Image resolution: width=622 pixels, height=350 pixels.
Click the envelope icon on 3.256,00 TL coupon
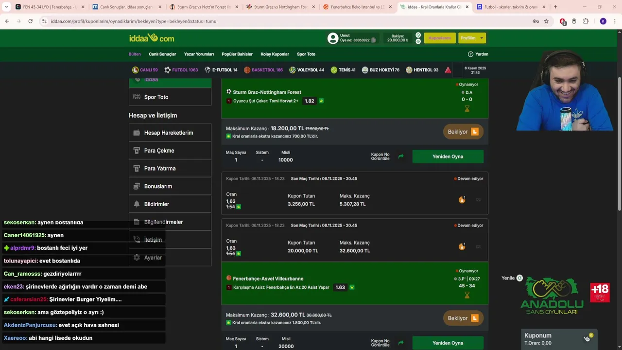point(478,200)
